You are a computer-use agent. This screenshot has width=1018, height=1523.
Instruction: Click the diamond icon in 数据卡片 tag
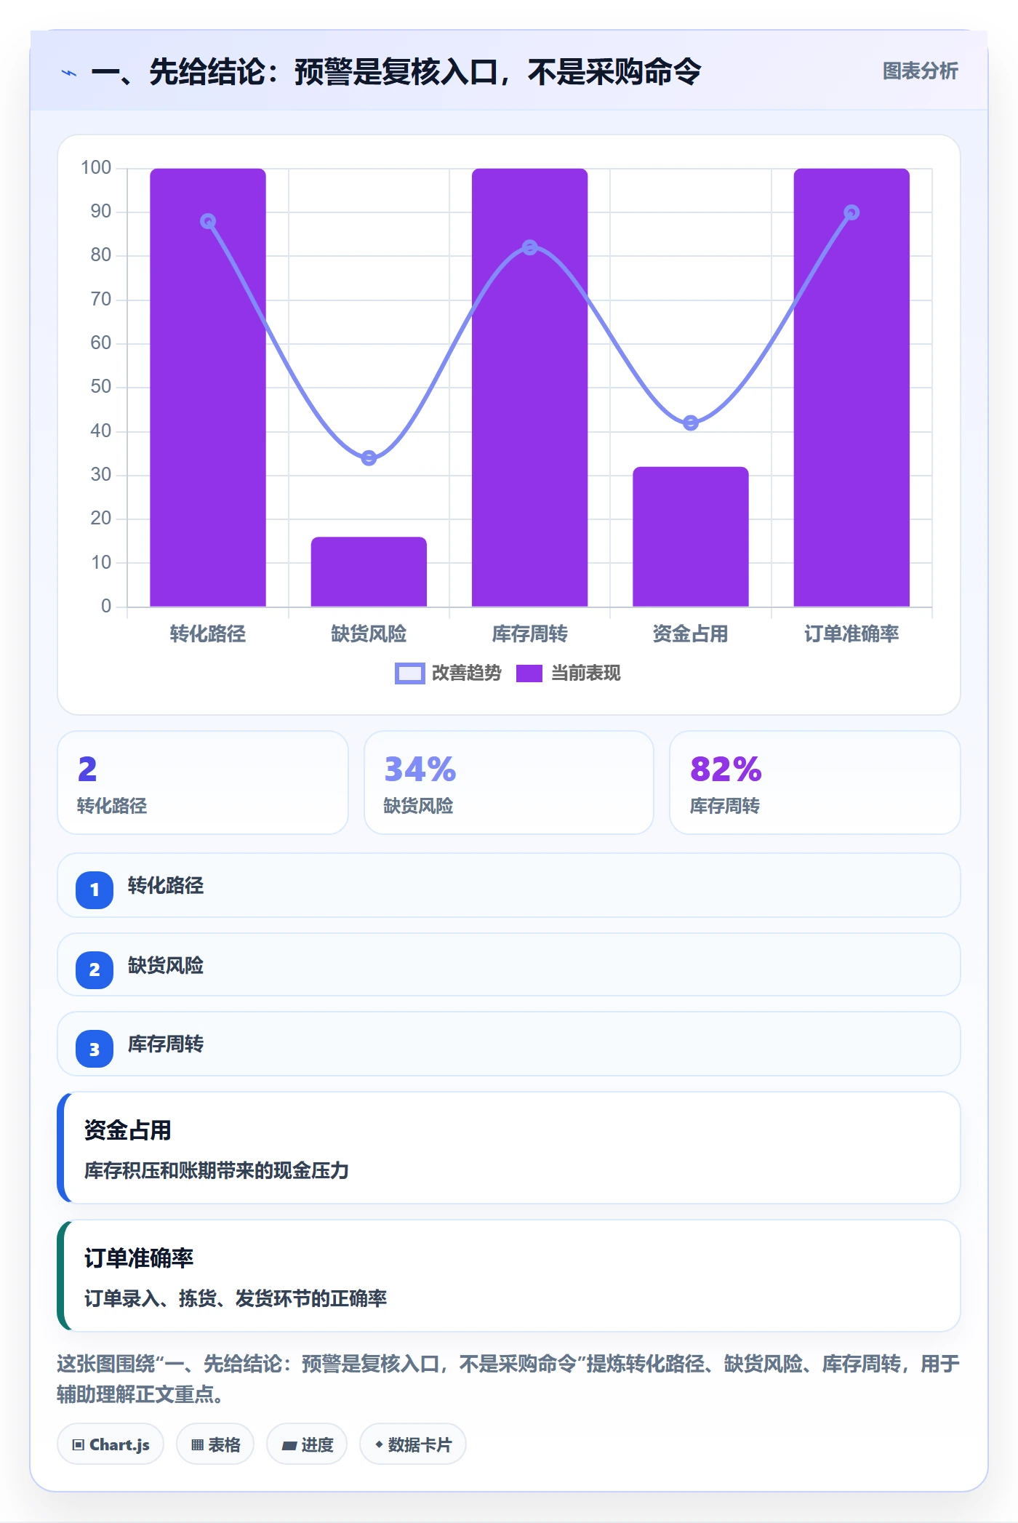point(379,1444)
